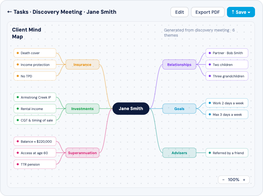Click the TTR pension item
Screen dimensions: 263x196
35,164
